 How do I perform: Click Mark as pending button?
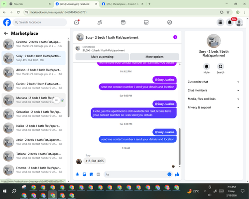[x=102, y=57]
